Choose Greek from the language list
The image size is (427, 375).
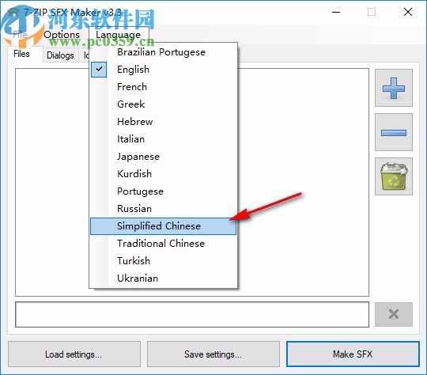click(163, 104)
